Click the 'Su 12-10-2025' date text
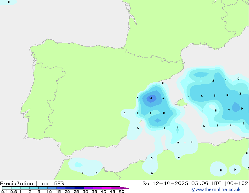This screenshot has width=249, height=193. pos(165,184)
